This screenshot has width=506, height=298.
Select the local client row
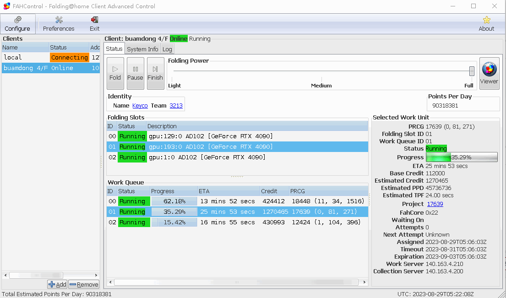tap(51, 57)
